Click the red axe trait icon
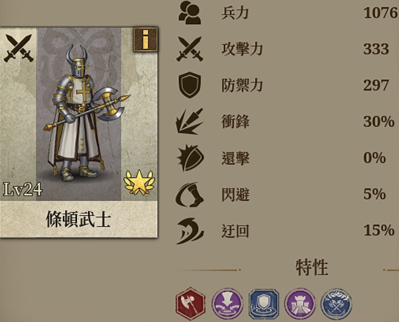This screenshot has width=399, height=322. 190,304
